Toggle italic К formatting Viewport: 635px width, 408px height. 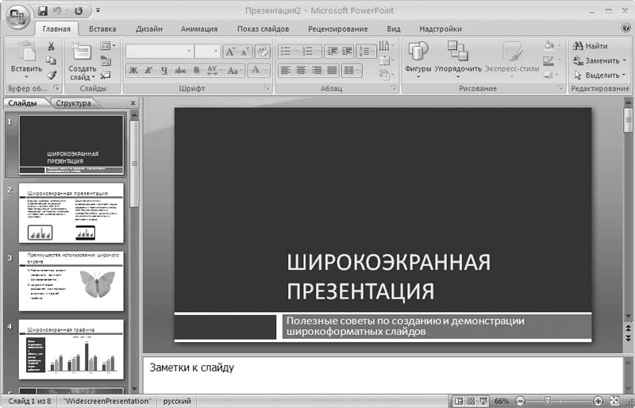[x=148, y=71]
